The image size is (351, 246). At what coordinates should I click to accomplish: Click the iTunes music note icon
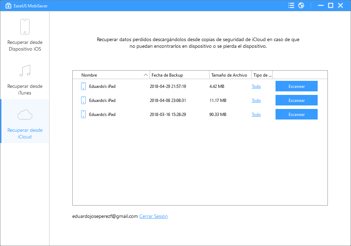[x=25, y=71]
